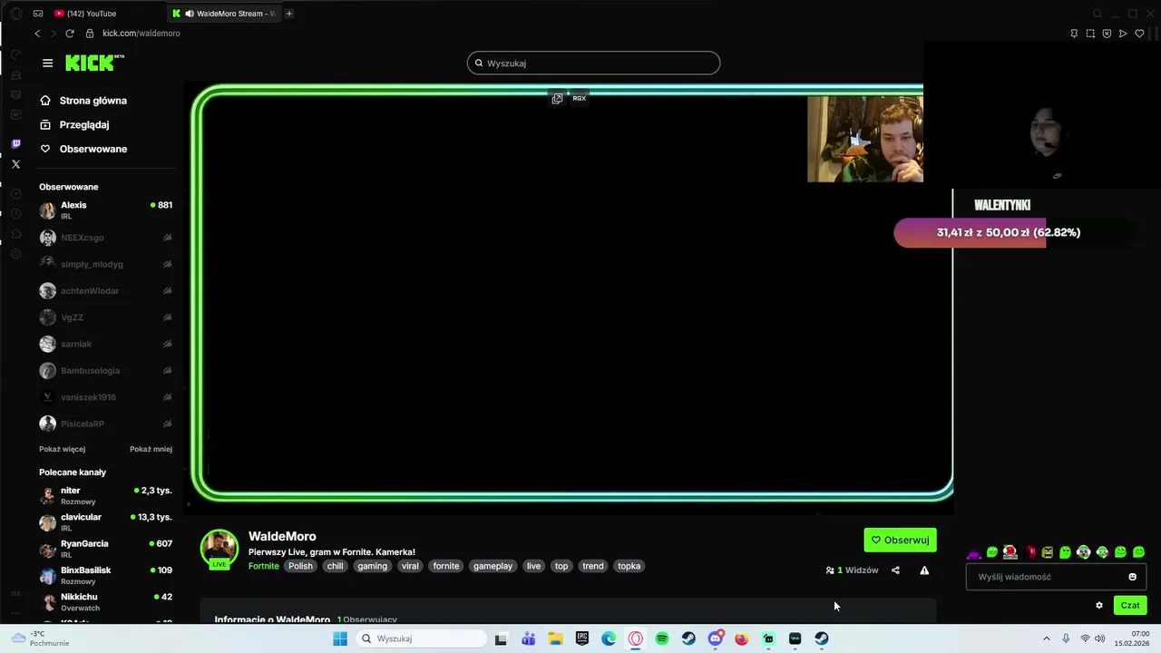Insert the red DJ headphones emote

[x=1010, y=552]
